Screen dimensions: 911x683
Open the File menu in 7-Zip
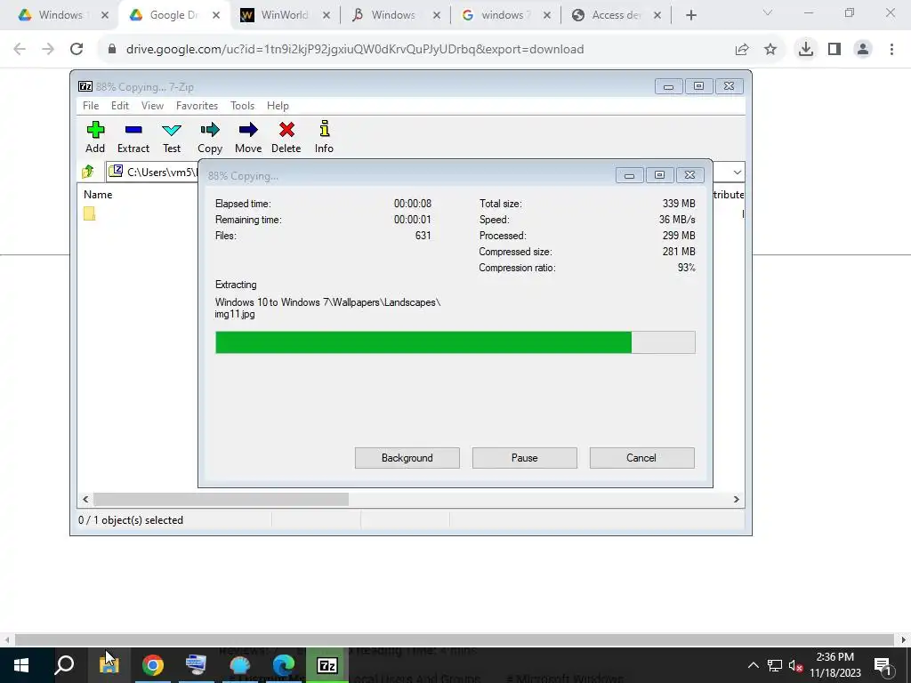click(91, 106)
